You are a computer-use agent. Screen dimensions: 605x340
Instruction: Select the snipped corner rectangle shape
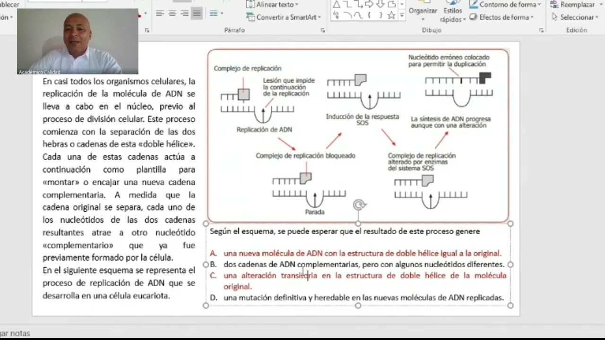tap(391, 5)
